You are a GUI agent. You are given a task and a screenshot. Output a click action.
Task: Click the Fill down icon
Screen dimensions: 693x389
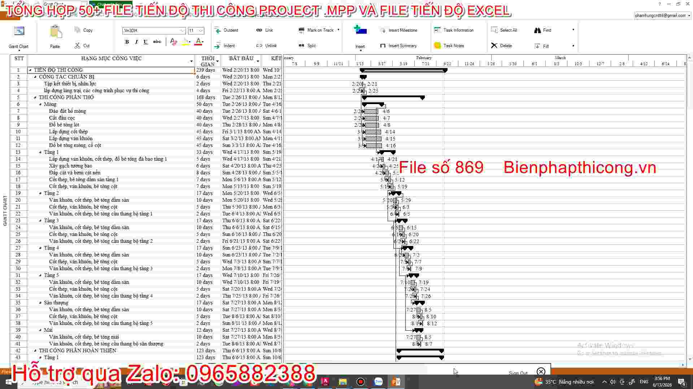tap(537, 46)
